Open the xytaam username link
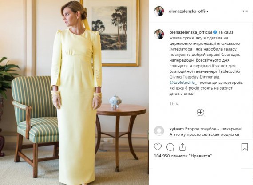Viewport: 253px width, 185px height. coord(177,129)
